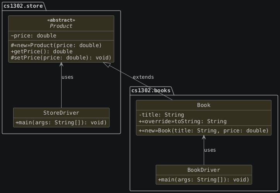This screenshot has width=280, height=193.
Task: Click the +getPrice(): double method
Action: click(41, 51)
